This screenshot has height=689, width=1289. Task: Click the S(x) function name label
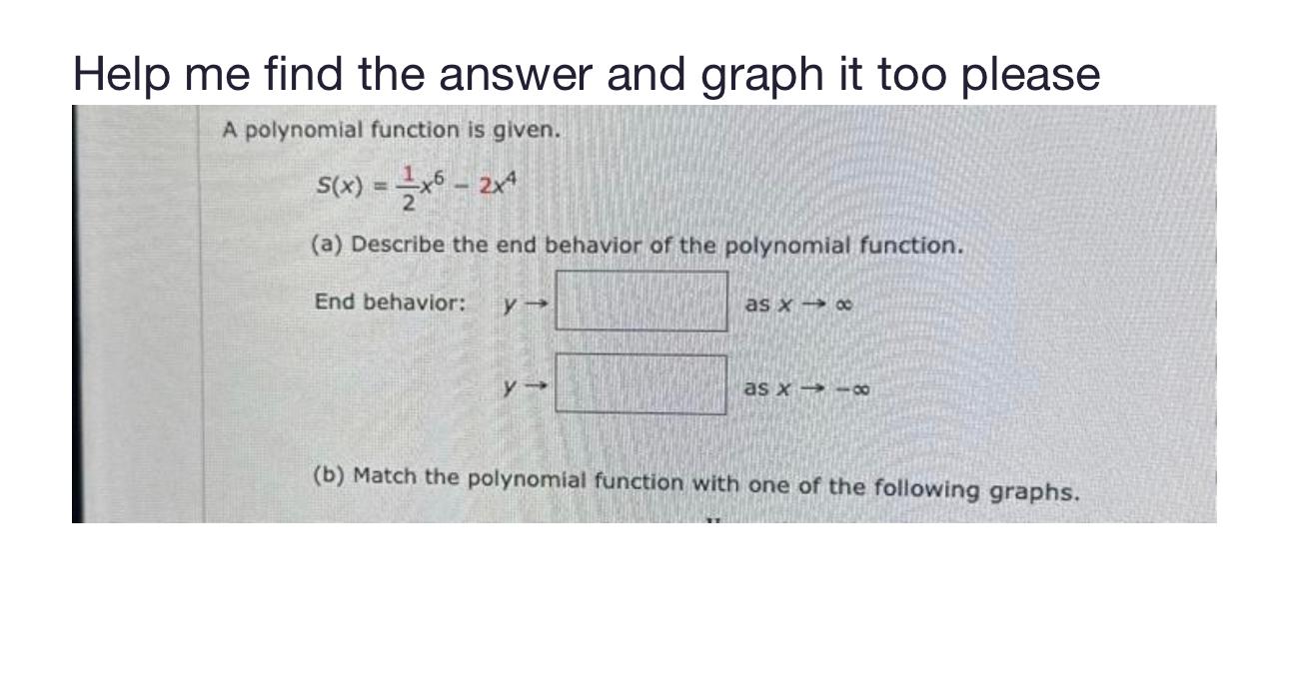pyautogui.click(x=340, y=187)
